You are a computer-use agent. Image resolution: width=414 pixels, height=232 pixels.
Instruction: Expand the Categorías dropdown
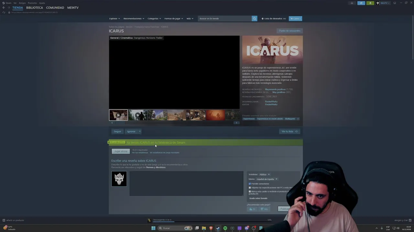point(154,18)
